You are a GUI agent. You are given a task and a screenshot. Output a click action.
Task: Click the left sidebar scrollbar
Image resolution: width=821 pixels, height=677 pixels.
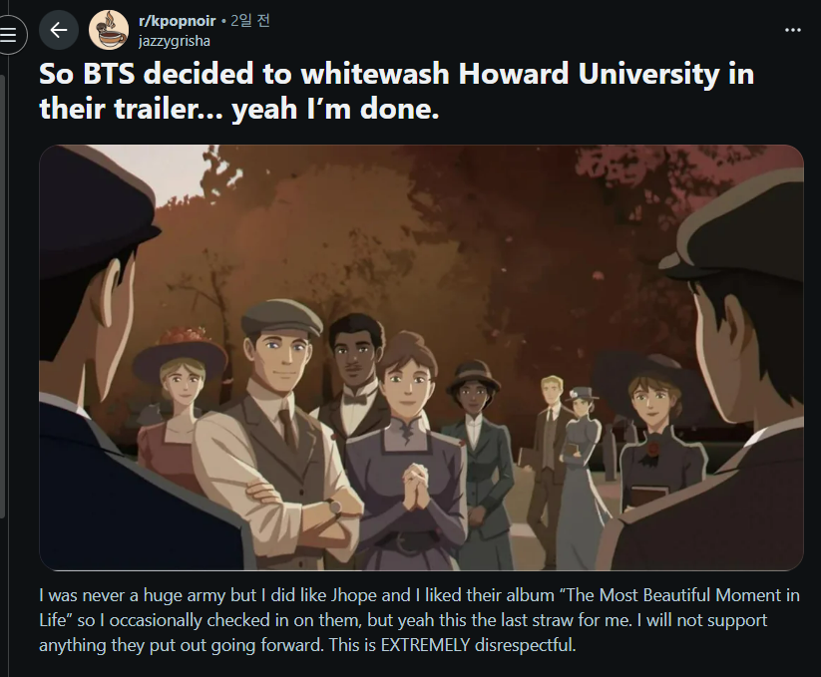[3, 295]
